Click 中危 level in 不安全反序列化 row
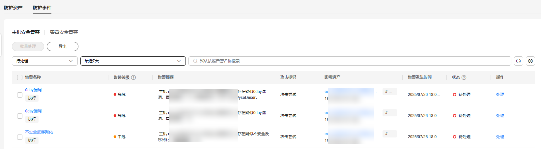The height and width of the screenshot is (149, 541). point(120,137)
